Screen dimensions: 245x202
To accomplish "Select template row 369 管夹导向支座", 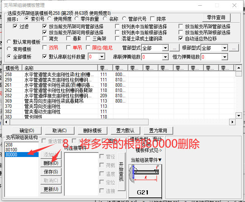I will click(53, 101).
